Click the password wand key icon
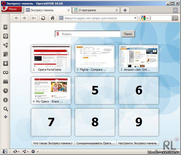 [34, 18]
